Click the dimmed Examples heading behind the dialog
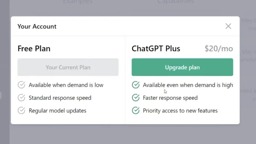 pos(77,2)
